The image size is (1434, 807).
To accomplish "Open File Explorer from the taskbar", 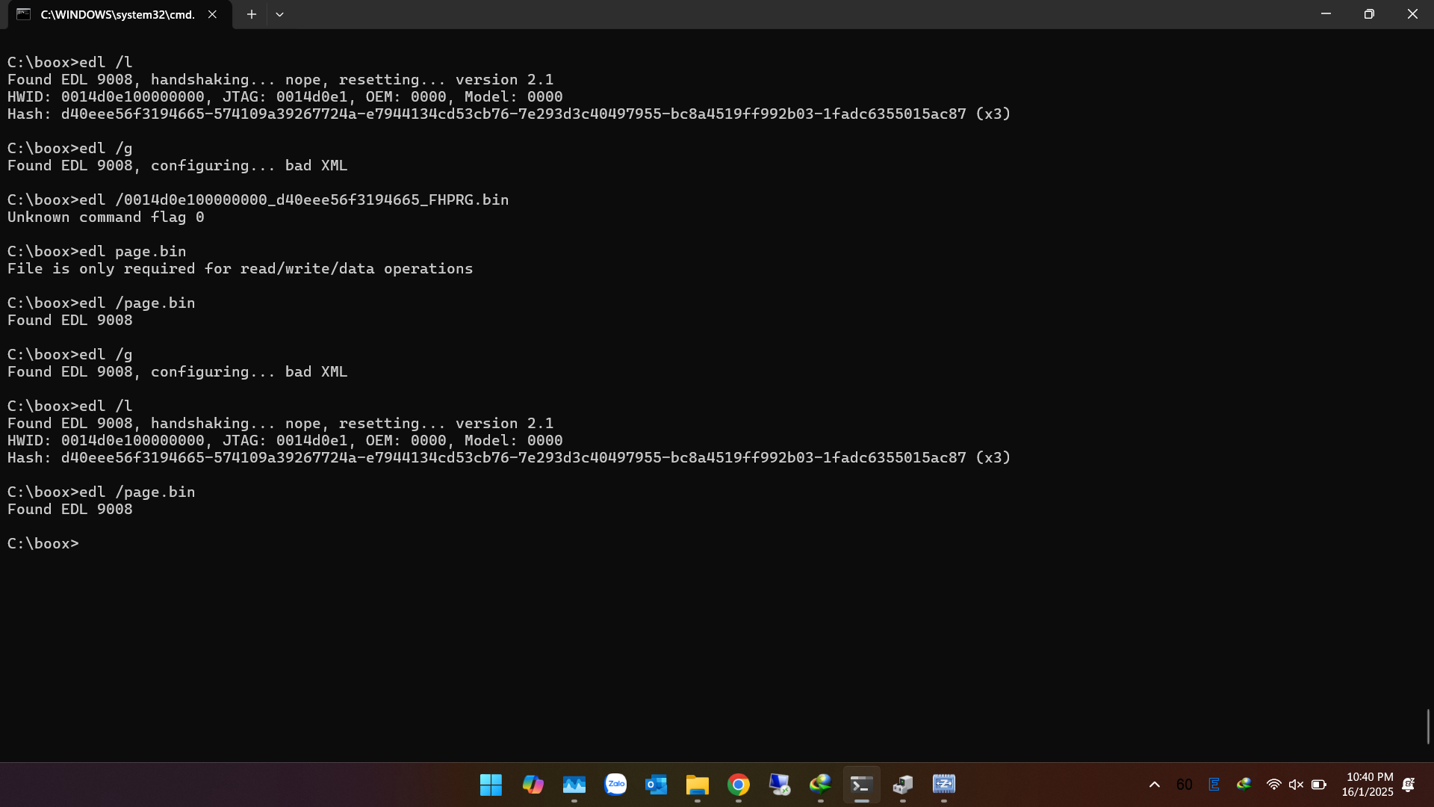I will click(x=697, y=785).
